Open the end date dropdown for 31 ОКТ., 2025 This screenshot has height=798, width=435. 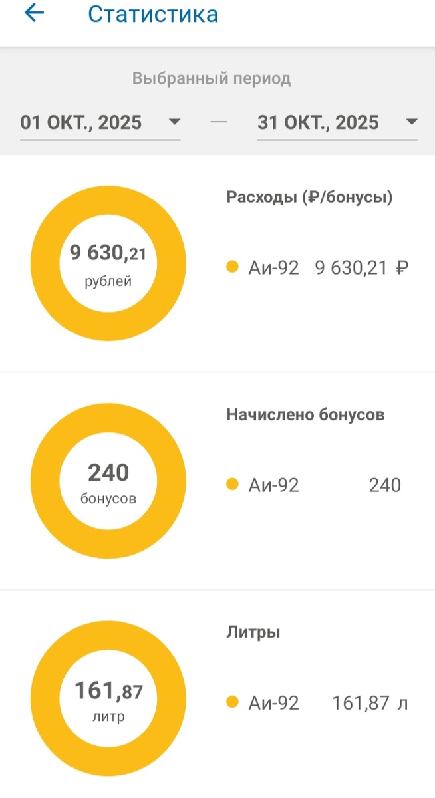point(412,122)
